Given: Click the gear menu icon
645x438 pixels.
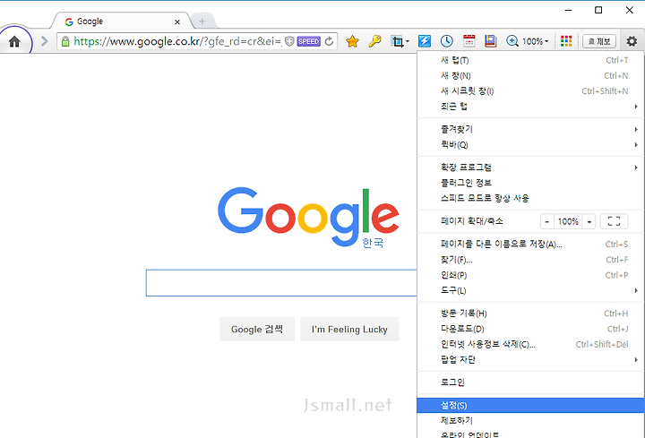Looking at the screenshot, I should pos(632,41).
